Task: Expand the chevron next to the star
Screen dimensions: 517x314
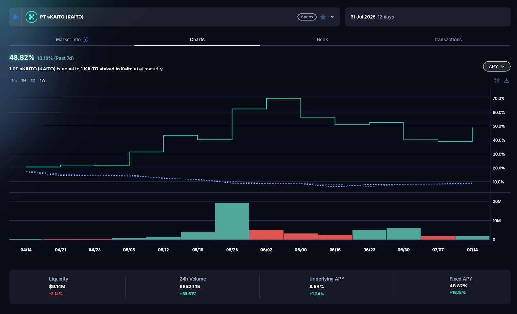Action: tap(332, 17)
